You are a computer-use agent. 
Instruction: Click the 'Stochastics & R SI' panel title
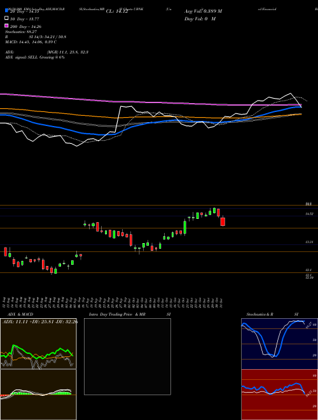tap(272, 314)
